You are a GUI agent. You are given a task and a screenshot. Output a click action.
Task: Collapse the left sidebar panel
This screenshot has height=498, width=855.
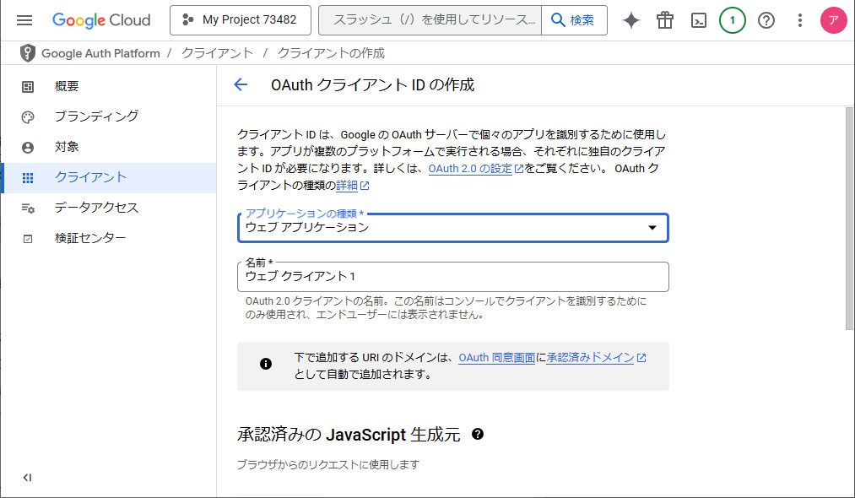tap(27, 478)
